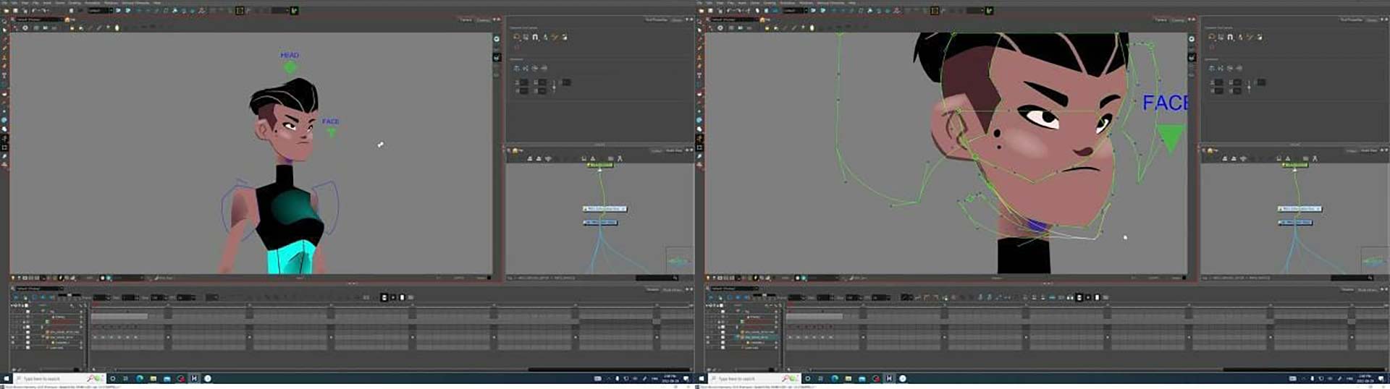Open the dropdown beside the green icon in right toolbar
Screen dimensions: 1390x389
point(975,11)
